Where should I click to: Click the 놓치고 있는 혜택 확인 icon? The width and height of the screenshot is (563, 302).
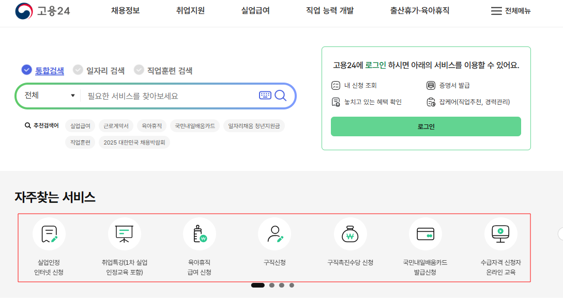336,102
